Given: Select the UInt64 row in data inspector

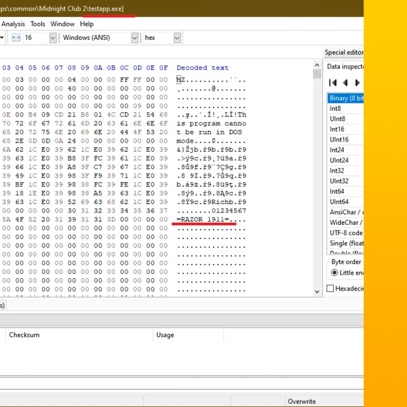Looking at the screenshot, I should click(346, 202).
